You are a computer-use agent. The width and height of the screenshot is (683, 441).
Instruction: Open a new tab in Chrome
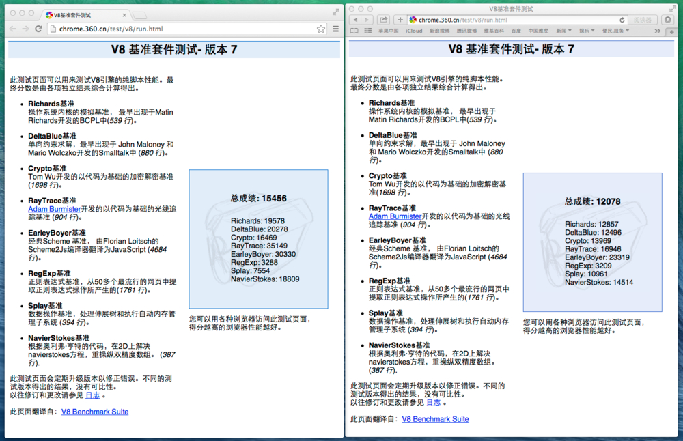point(139,16)
